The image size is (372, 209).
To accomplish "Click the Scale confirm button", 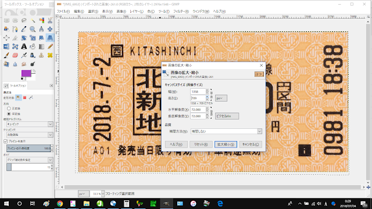I will pos(226,145).
